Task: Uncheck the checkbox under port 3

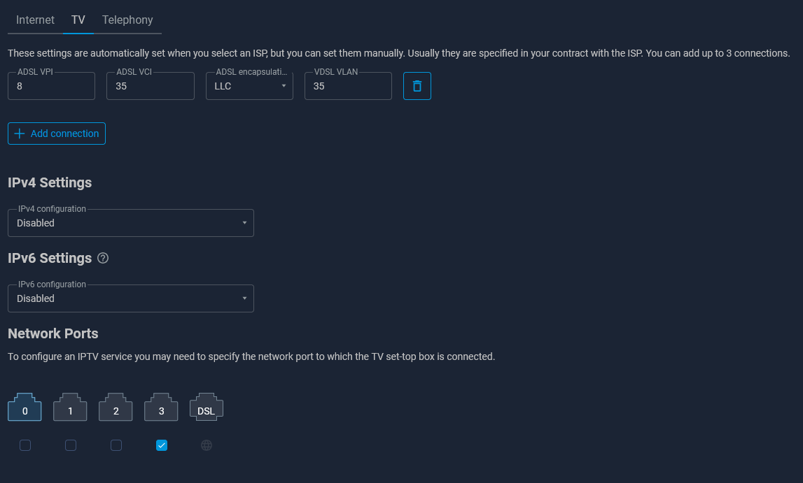Action: click(162, 445)
